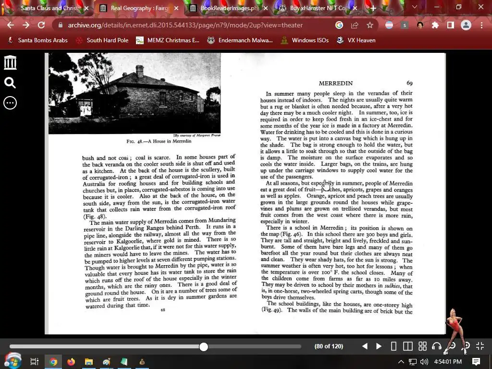Share this page icon

coord(355,25)
